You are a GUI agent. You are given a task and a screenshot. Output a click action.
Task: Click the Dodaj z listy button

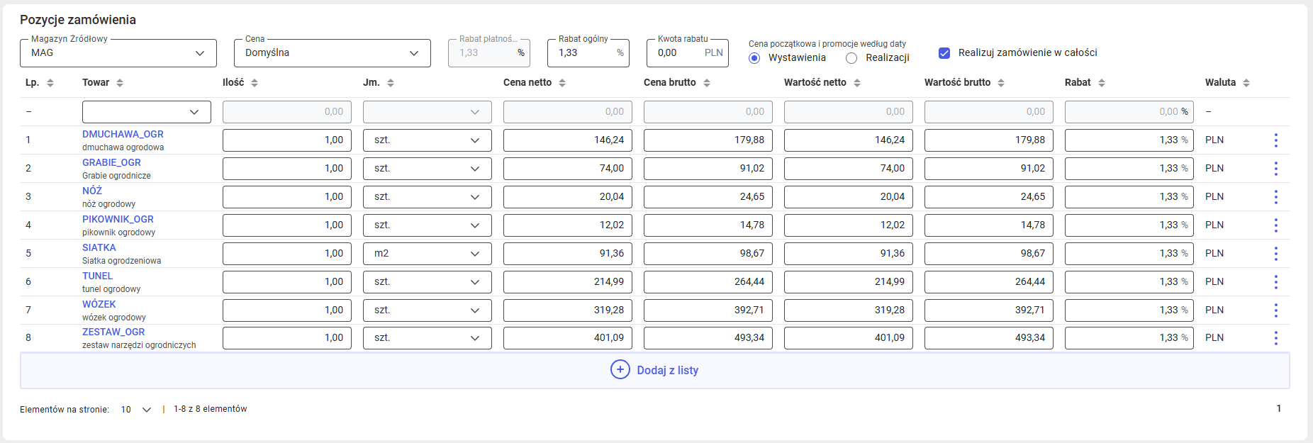coord(654,370)
